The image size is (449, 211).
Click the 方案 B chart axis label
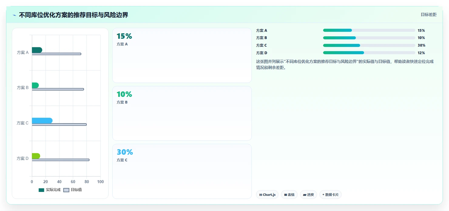(23, 87)
